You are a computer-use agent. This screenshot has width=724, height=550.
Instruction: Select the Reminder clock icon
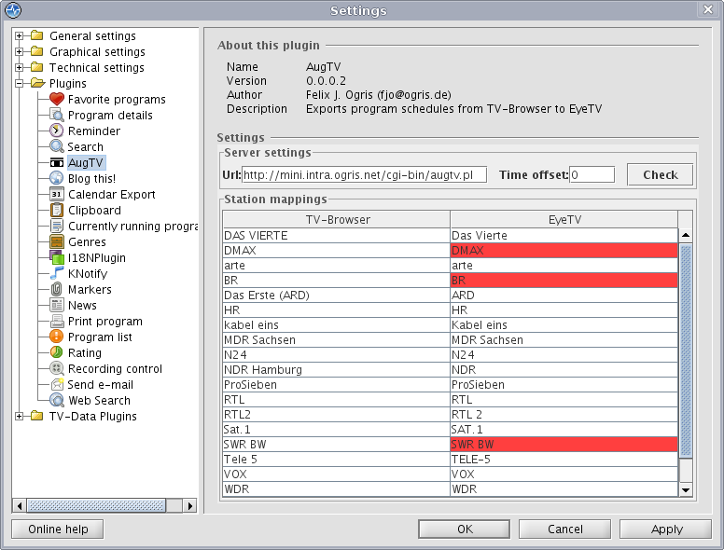pos(56,131)
